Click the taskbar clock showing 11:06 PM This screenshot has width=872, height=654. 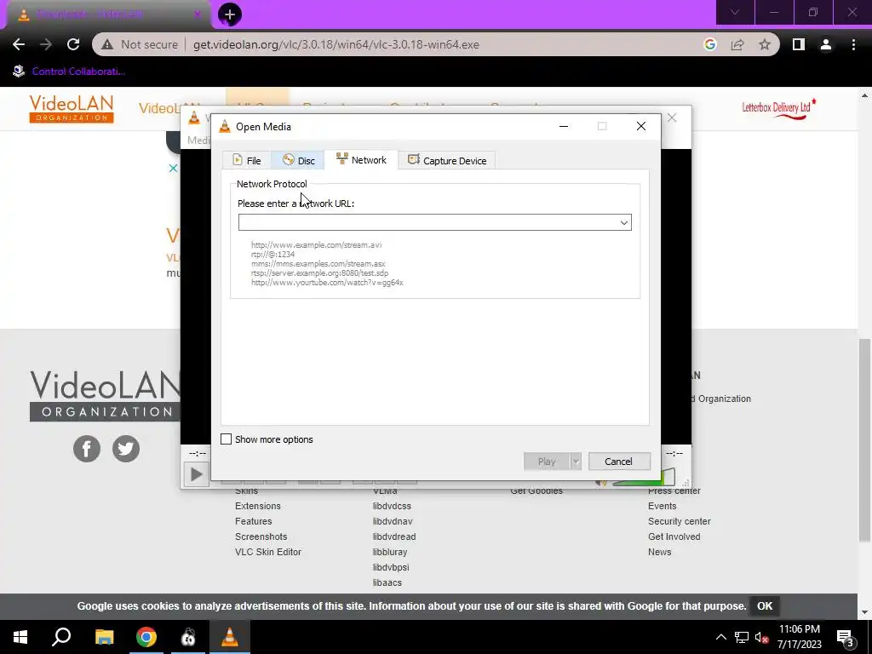[799, 637]
